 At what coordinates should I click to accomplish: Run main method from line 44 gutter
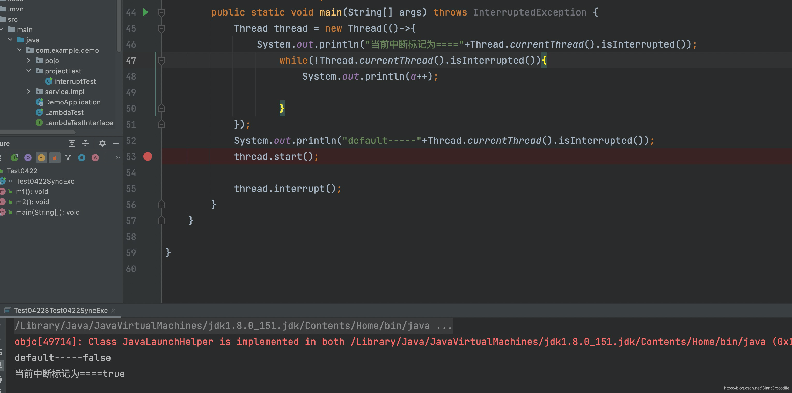tap(146, 12)
